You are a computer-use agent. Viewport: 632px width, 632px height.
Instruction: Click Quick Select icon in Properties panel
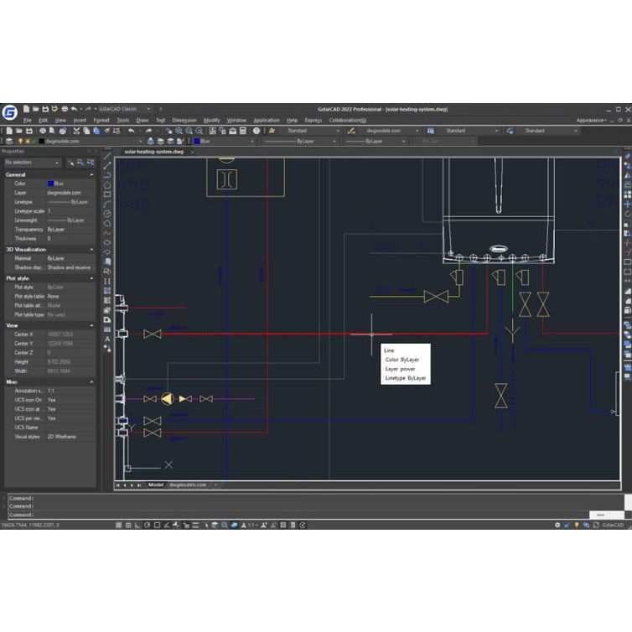pos(91,163)
